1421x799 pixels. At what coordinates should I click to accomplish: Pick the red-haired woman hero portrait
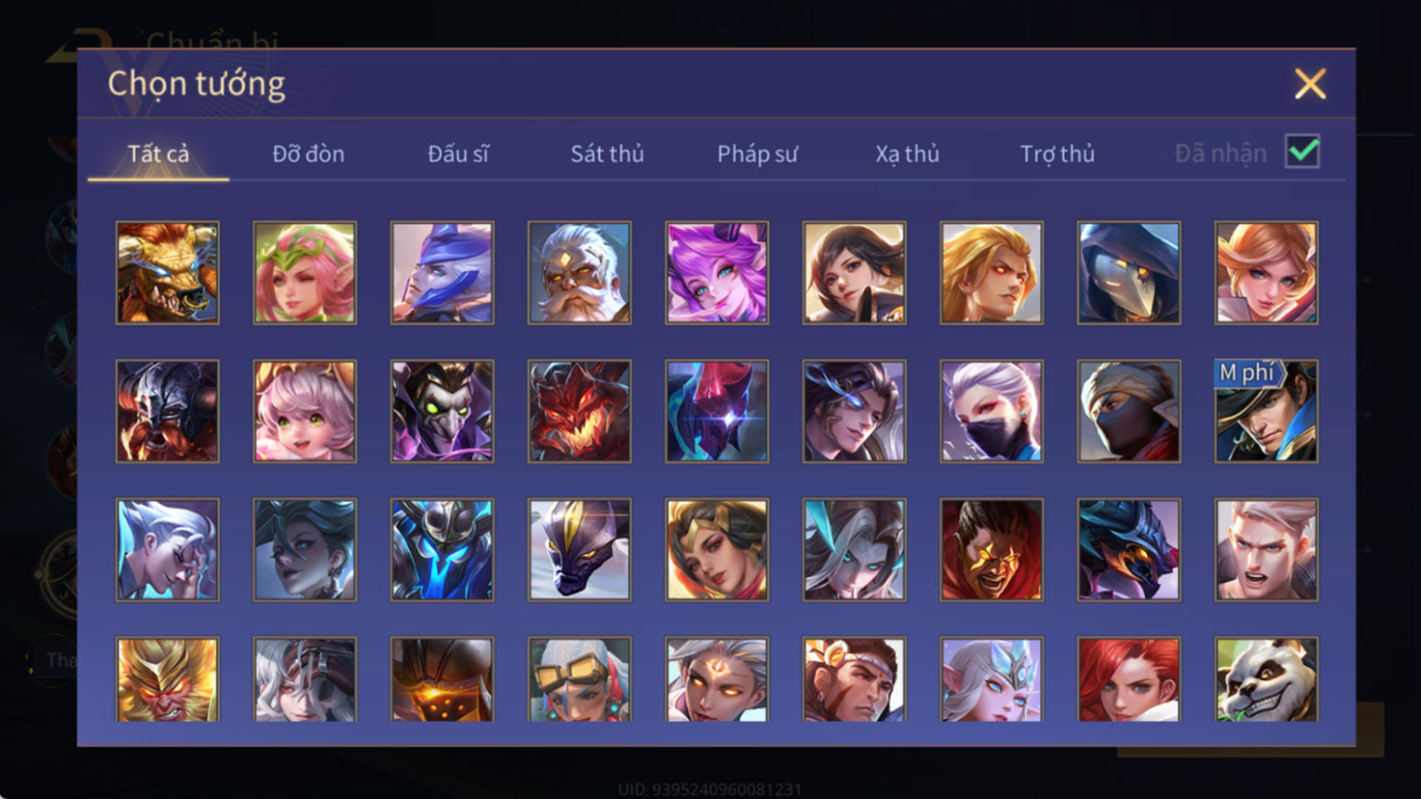click(1129, 680)
